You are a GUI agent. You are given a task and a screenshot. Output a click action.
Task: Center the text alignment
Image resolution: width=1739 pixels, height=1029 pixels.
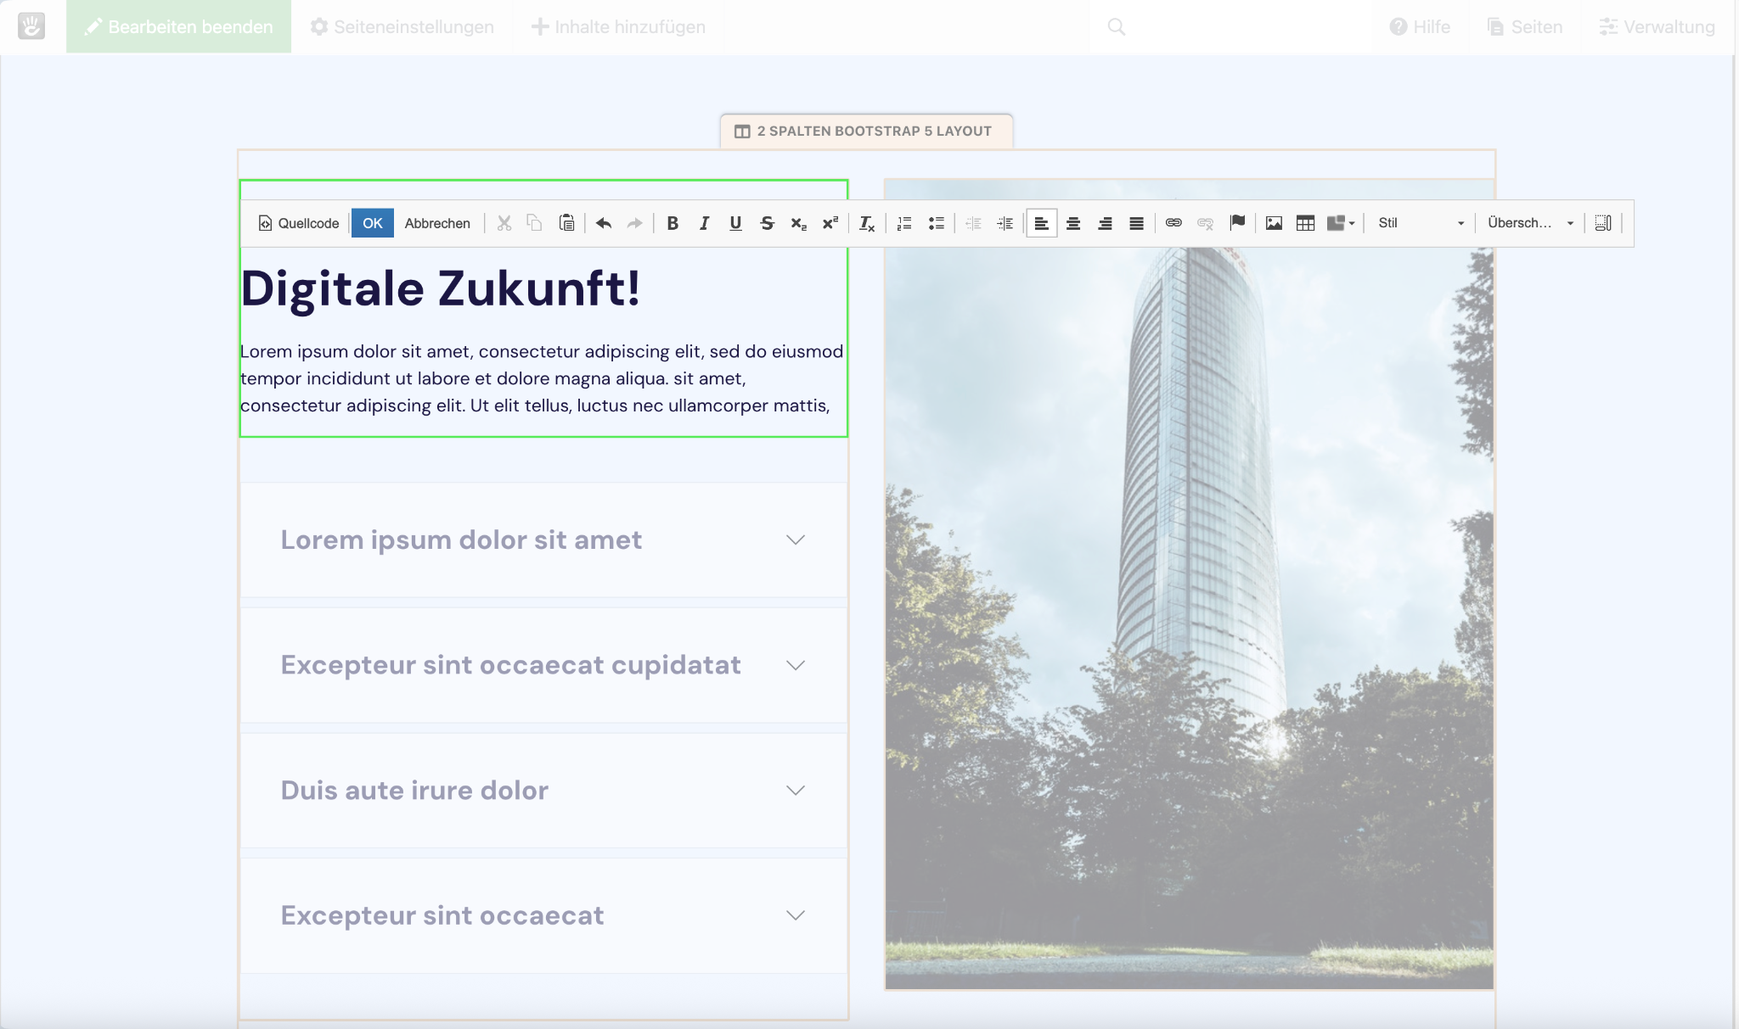[1073, 223]
